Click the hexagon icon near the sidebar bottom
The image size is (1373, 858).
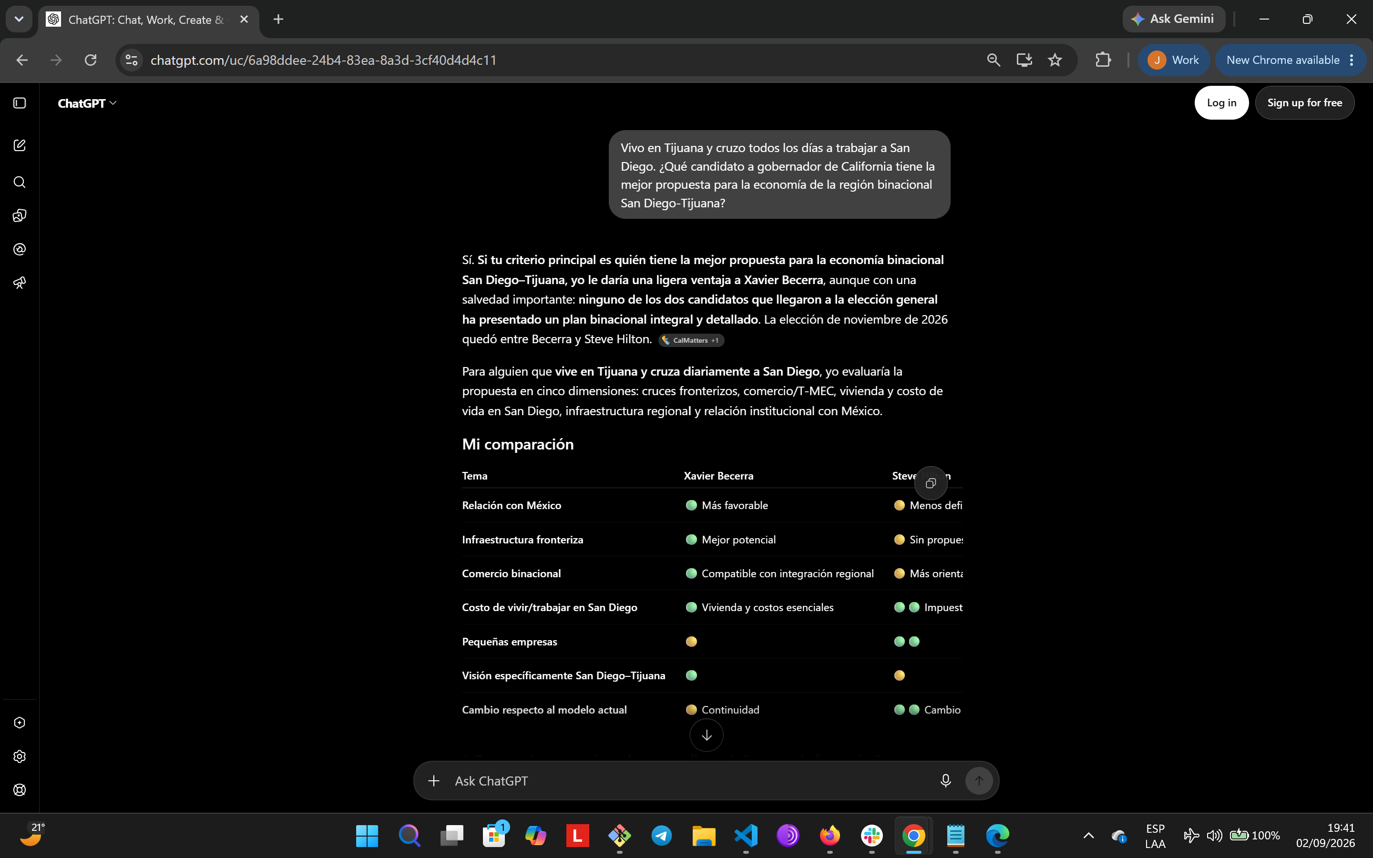(20, 722)
